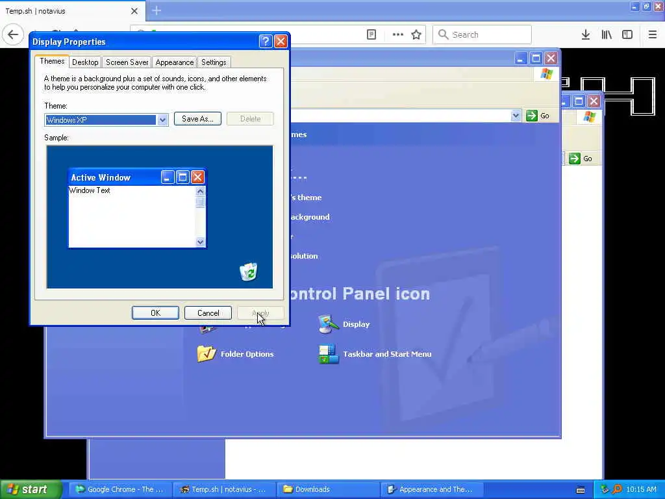Click the safely remove hardware tray icon
This screenshot has width=665, height=499.
coord(605,489)
